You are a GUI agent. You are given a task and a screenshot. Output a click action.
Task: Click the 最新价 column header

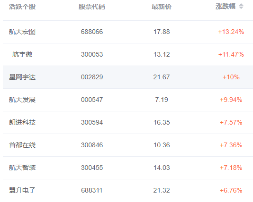point(162,7)
